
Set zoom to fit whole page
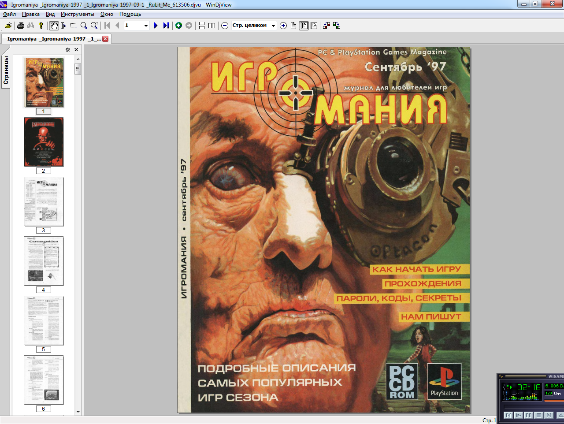point(304,26)
